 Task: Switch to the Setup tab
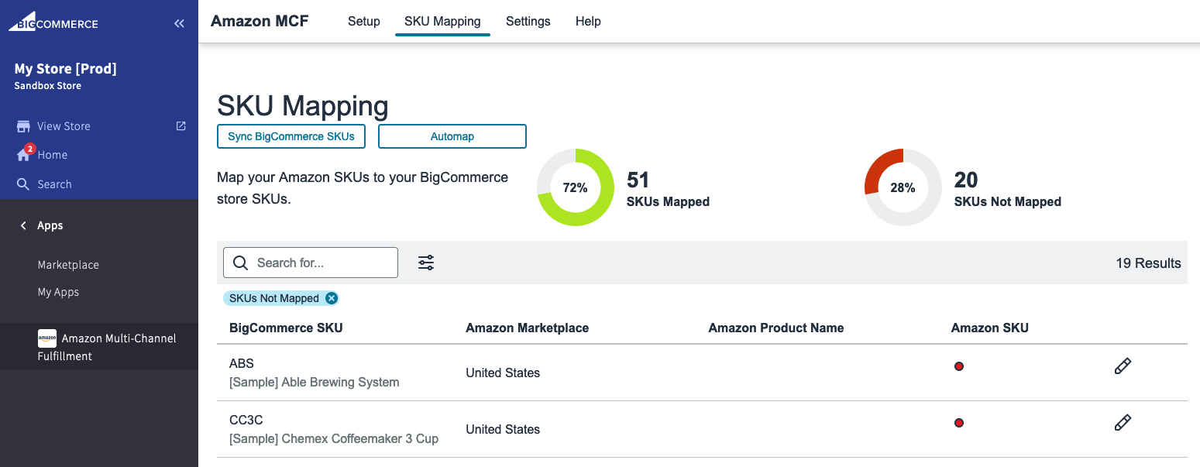(363, 22)
